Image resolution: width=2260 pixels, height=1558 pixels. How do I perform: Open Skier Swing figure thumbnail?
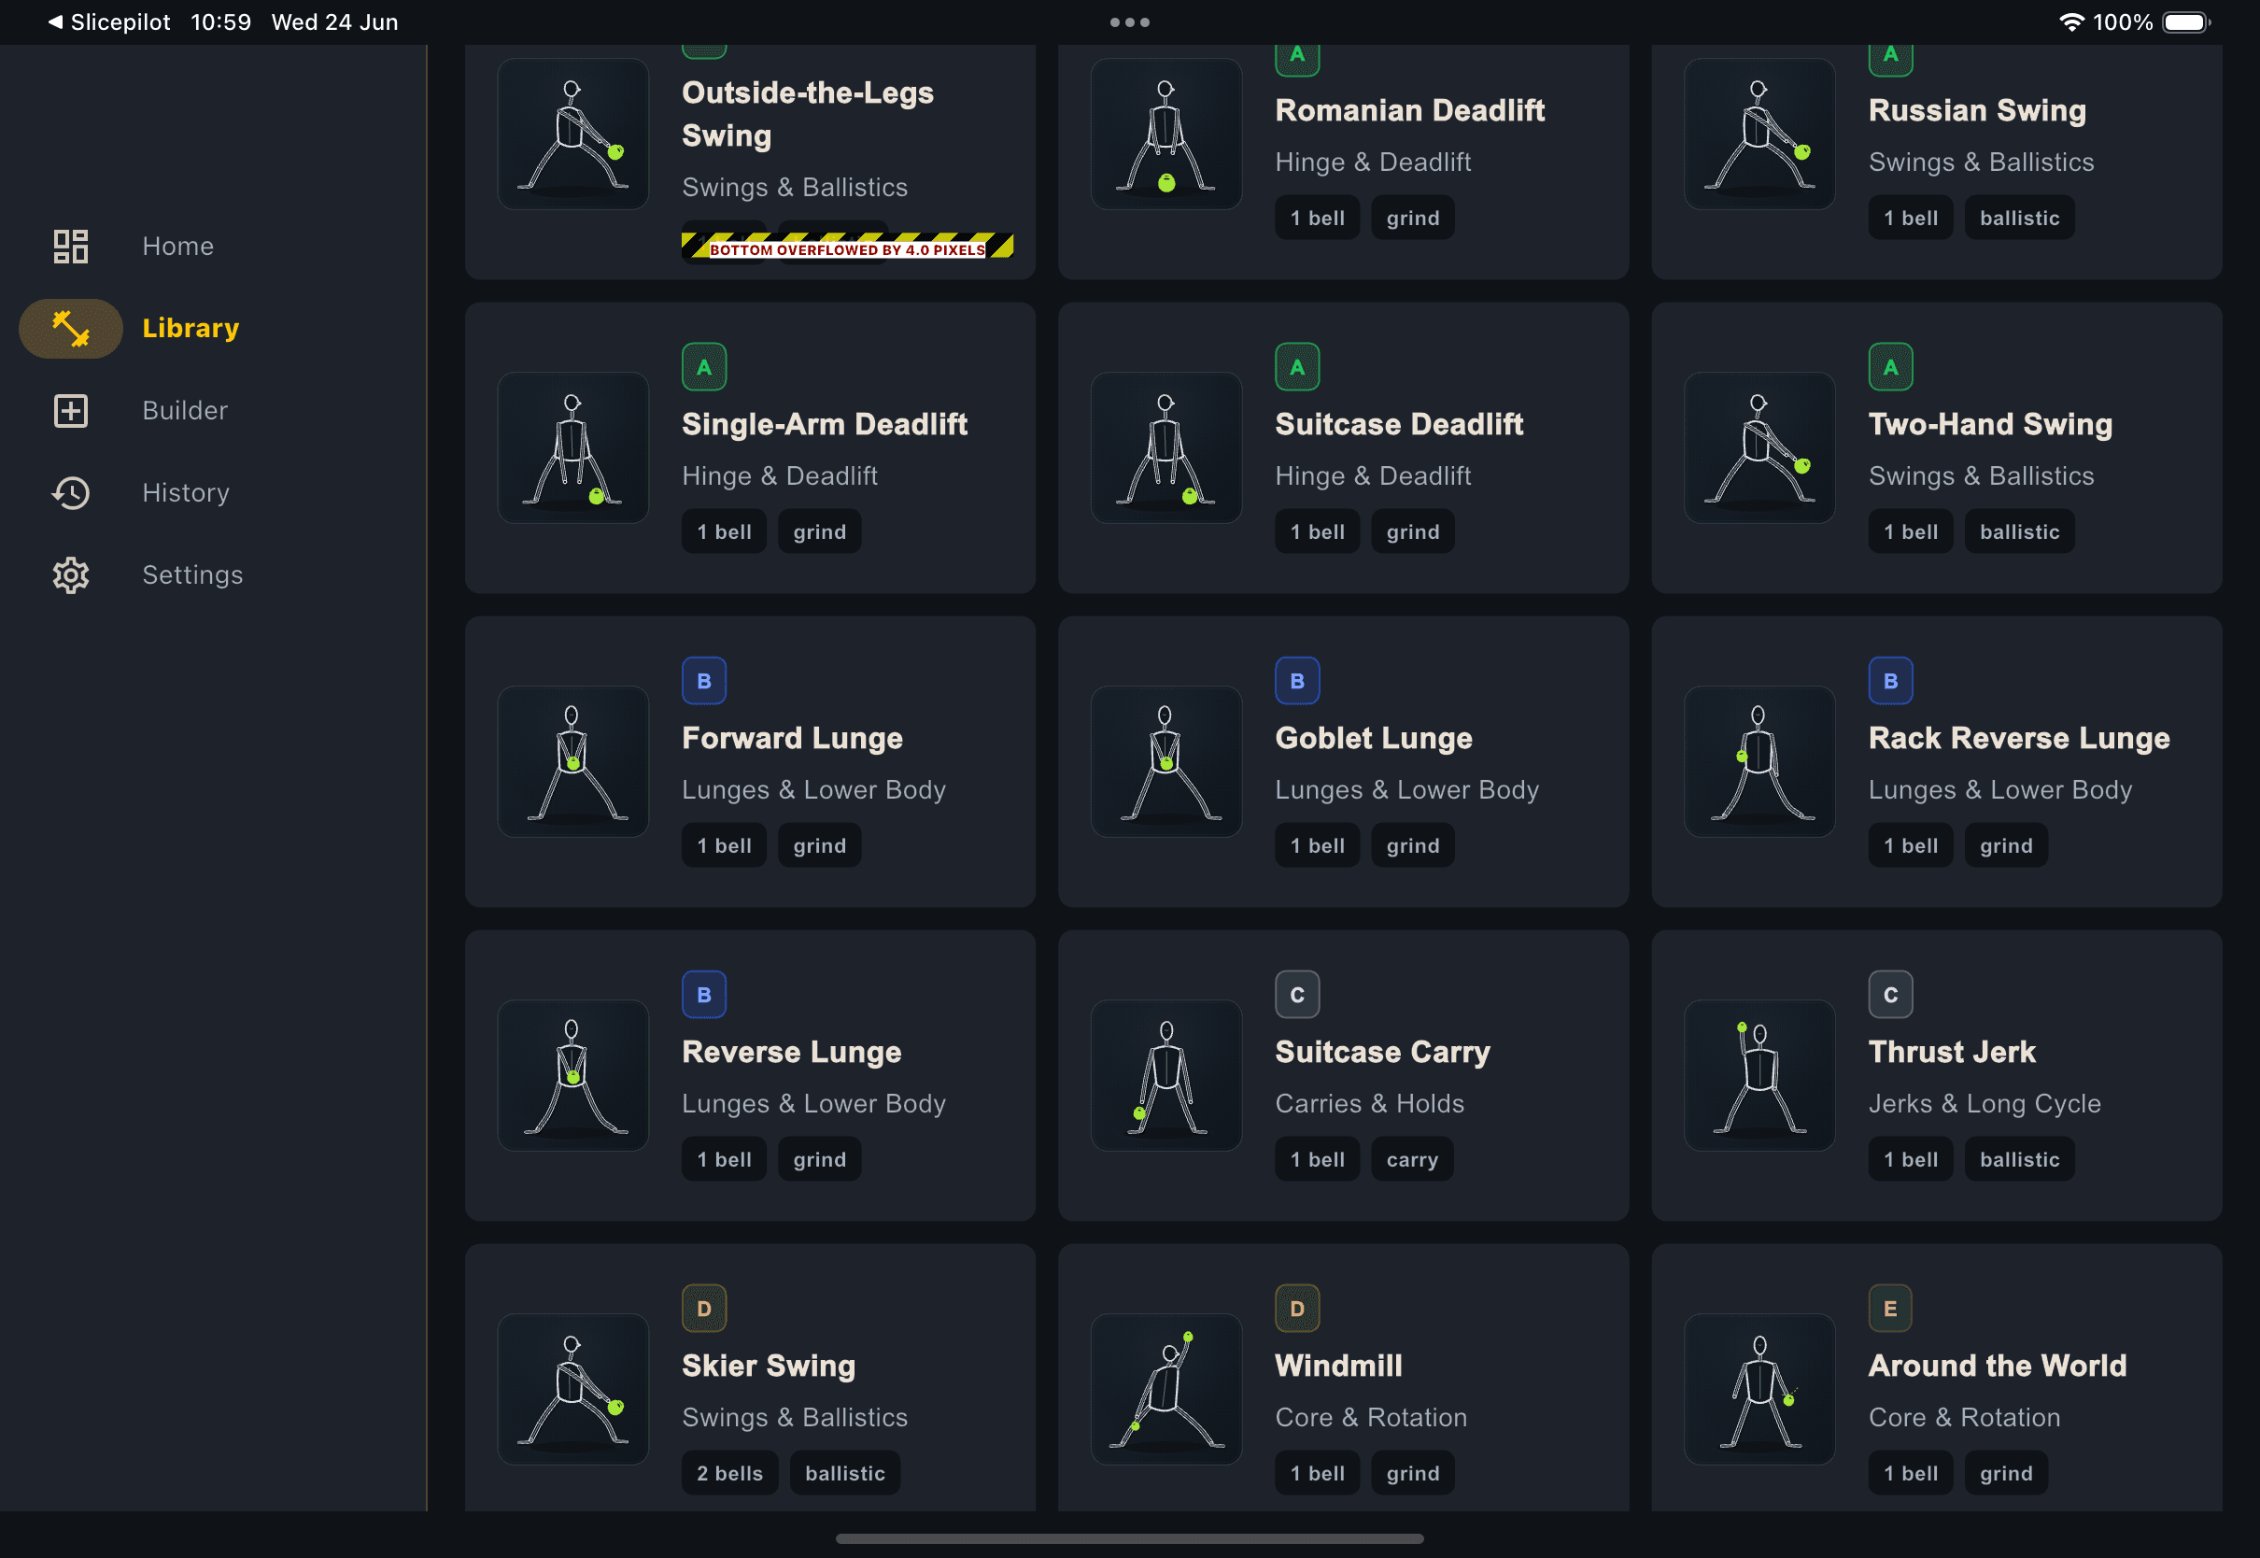coord(572,1389)
